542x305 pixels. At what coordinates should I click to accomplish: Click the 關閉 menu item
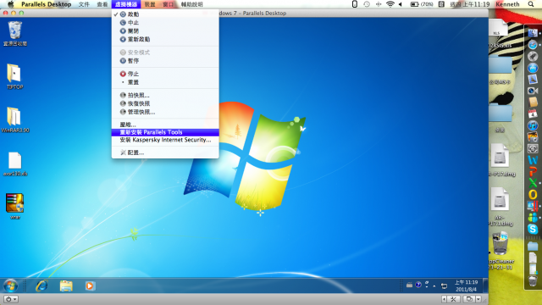(x=165, y=30)
